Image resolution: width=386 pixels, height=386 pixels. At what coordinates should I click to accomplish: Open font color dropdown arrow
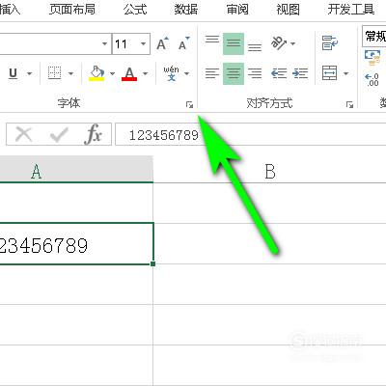[x=145, y=73]
